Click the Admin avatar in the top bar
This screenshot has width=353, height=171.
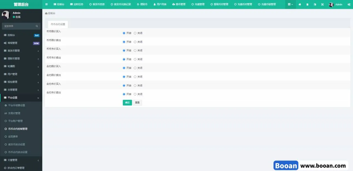point(331,5)
